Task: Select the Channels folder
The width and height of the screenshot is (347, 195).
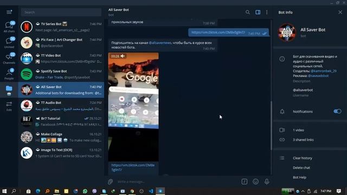Action: click(9, 58)
